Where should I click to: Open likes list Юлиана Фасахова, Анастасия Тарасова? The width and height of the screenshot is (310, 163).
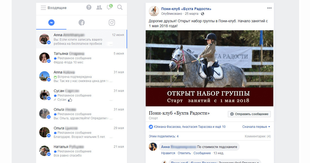[190, 127]
